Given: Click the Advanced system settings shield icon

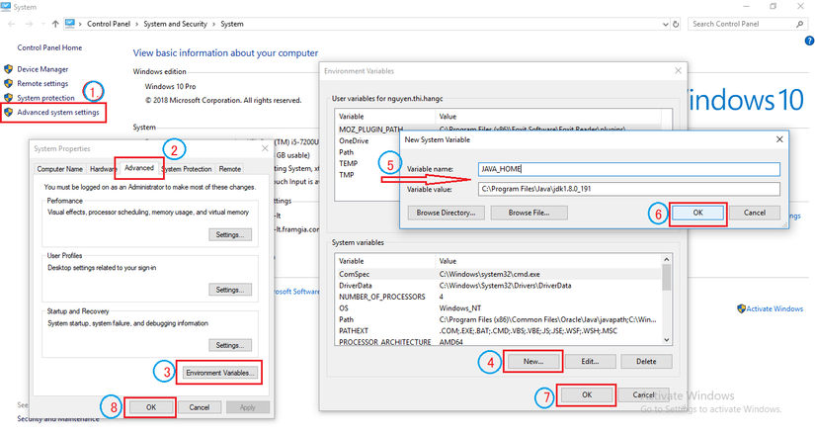Looking at the screenshot, I should [x=9, y=113].
